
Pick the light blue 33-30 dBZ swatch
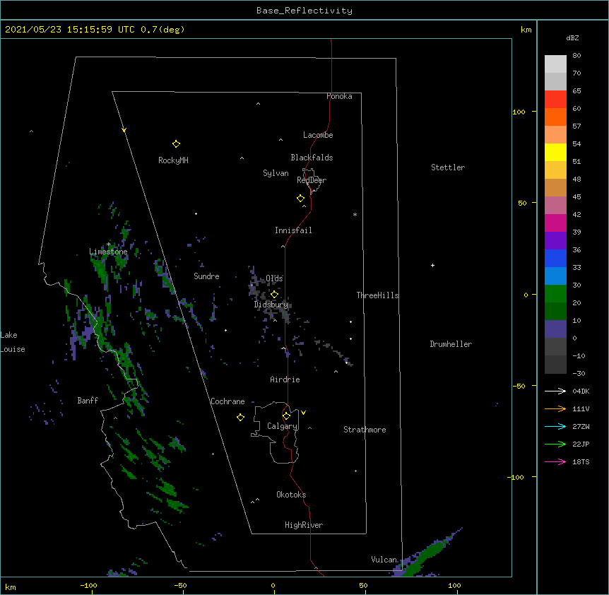point(555,276)
